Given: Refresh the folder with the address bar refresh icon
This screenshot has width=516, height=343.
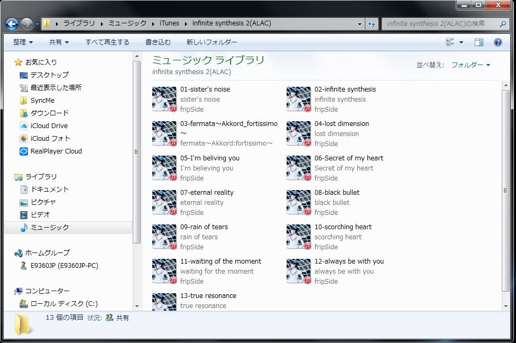Looking at the screenshot, I should 372,24.
